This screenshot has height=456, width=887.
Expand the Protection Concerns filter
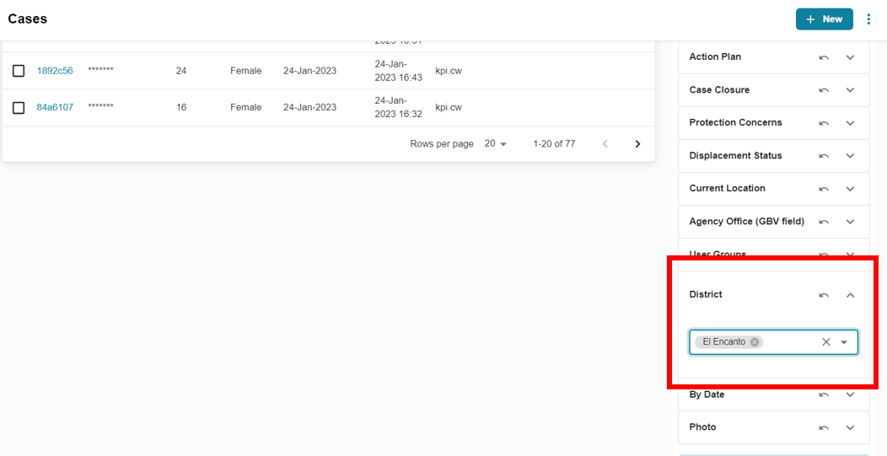click(850, 123)
